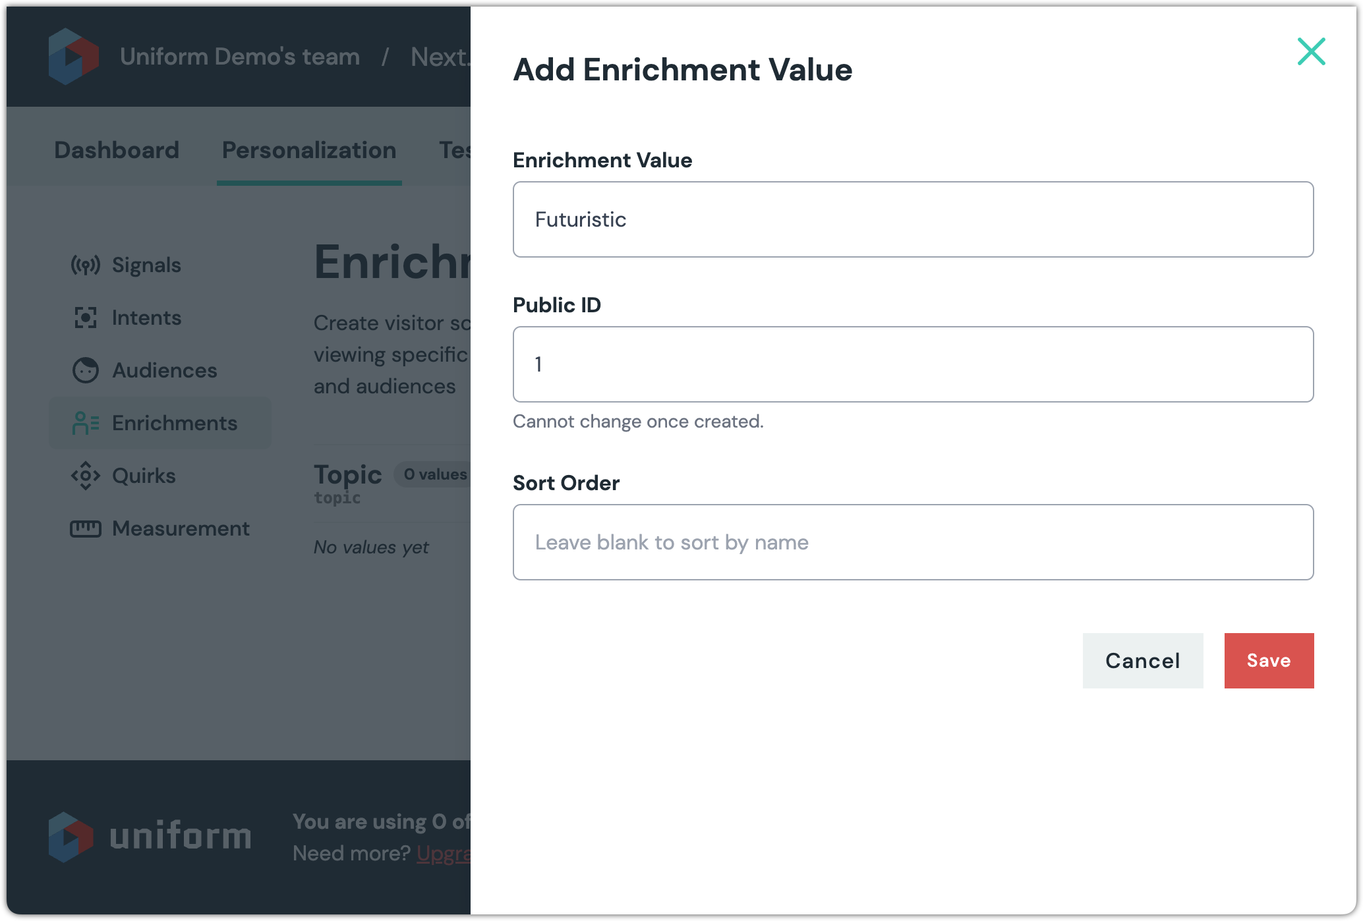Screen dimensions: 1363x921
Task: Click into the Sort Order field
Action: point(913,542)
